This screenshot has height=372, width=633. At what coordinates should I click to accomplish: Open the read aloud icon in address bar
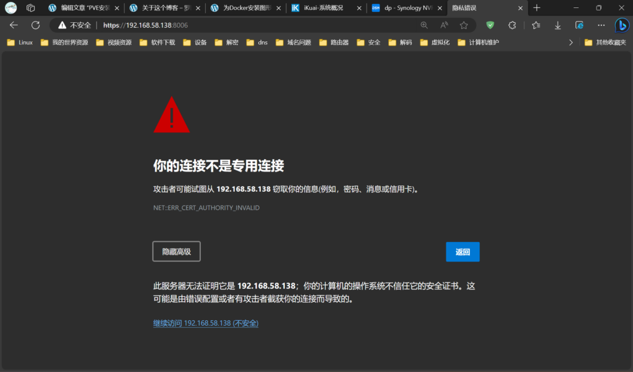tap(444, 25)
